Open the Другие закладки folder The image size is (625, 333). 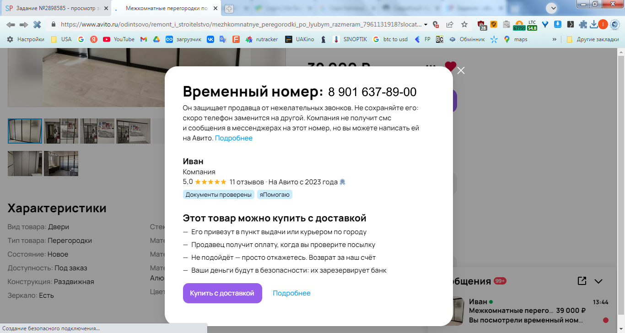(593, 39)
